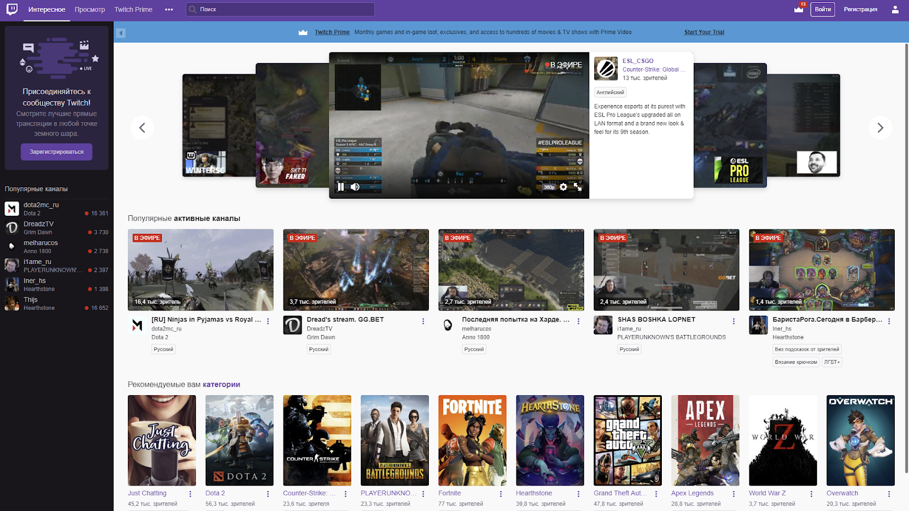Click Iner_hs avatar in sidebar

[x=12, y=284]
